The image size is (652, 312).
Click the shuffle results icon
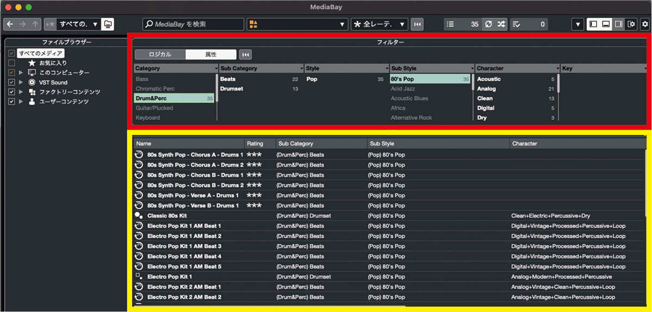[500, 24]
